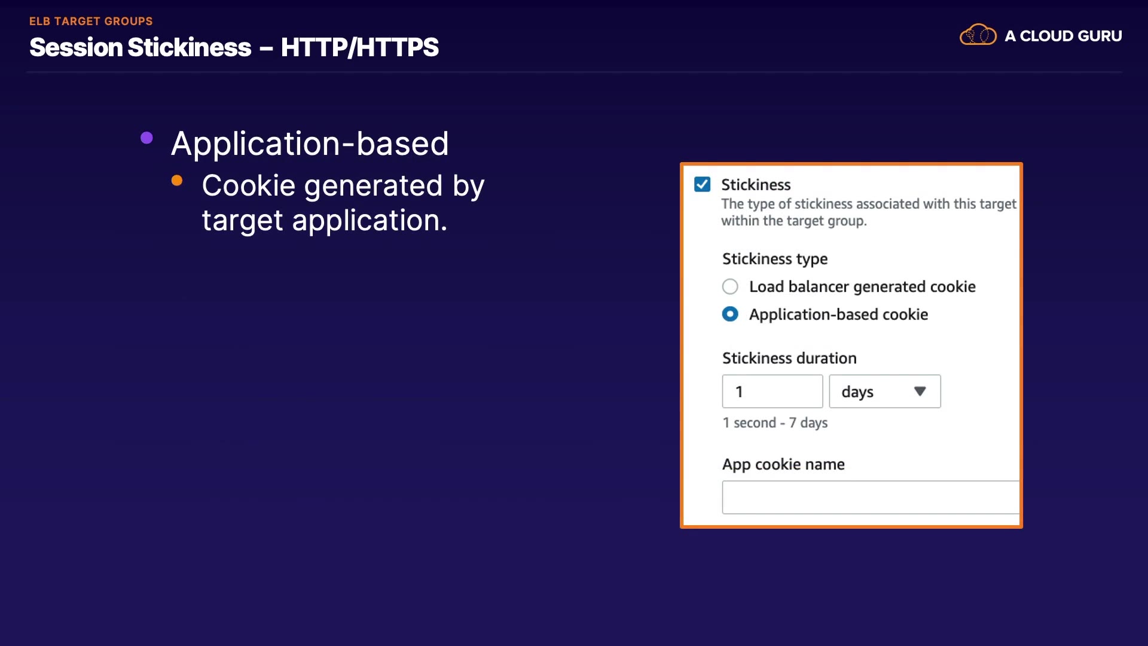Click the 1 second - 7 days hint
1148x646 pixels.
pos(775,423)
